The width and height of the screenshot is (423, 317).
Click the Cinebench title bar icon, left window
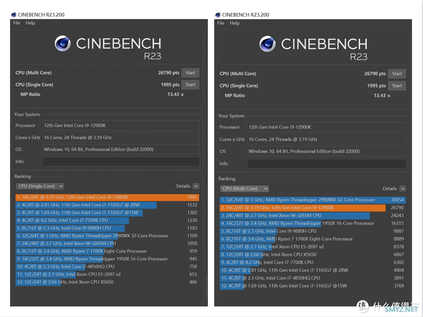click(13, 14)
